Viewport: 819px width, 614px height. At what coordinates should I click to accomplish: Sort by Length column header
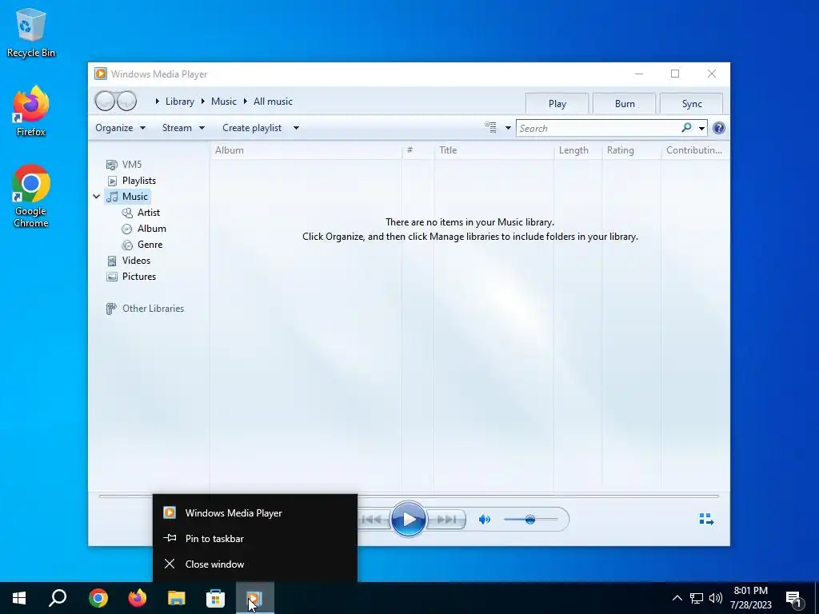(577, 150)
